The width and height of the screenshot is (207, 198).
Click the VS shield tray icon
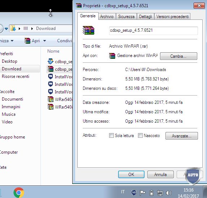click(x=134, y=193)
